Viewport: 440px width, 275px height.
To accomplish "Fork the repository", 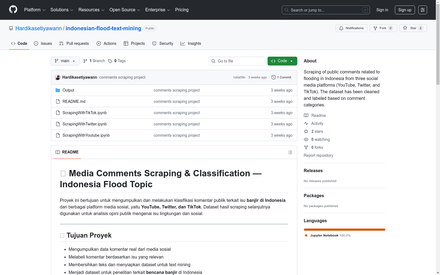I will click(383, 28).
